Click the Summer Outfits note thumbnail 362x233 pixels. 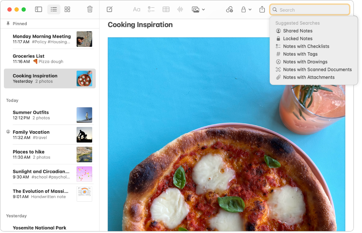pos(84,115)
